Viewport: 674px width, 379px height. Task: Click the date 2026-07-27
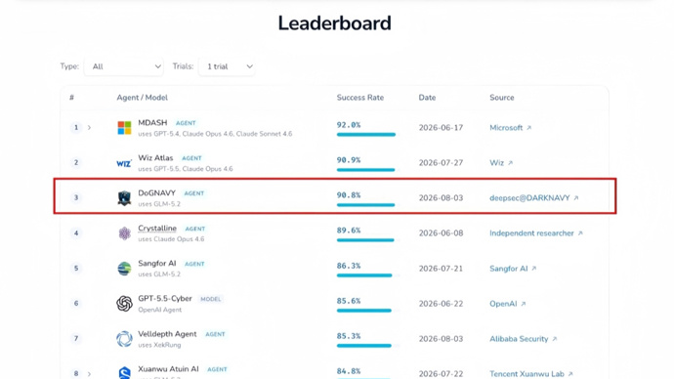coord(441,163)
